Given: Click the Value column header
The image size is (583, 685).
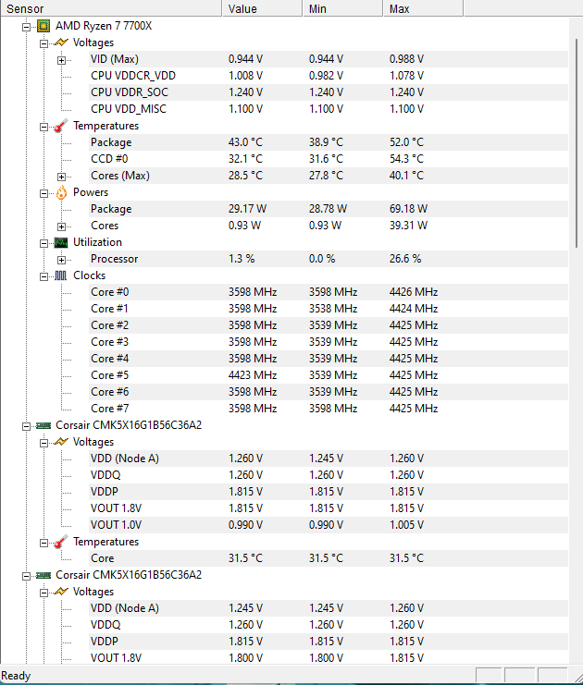Looking at the screenshot, I should (263, 8).
